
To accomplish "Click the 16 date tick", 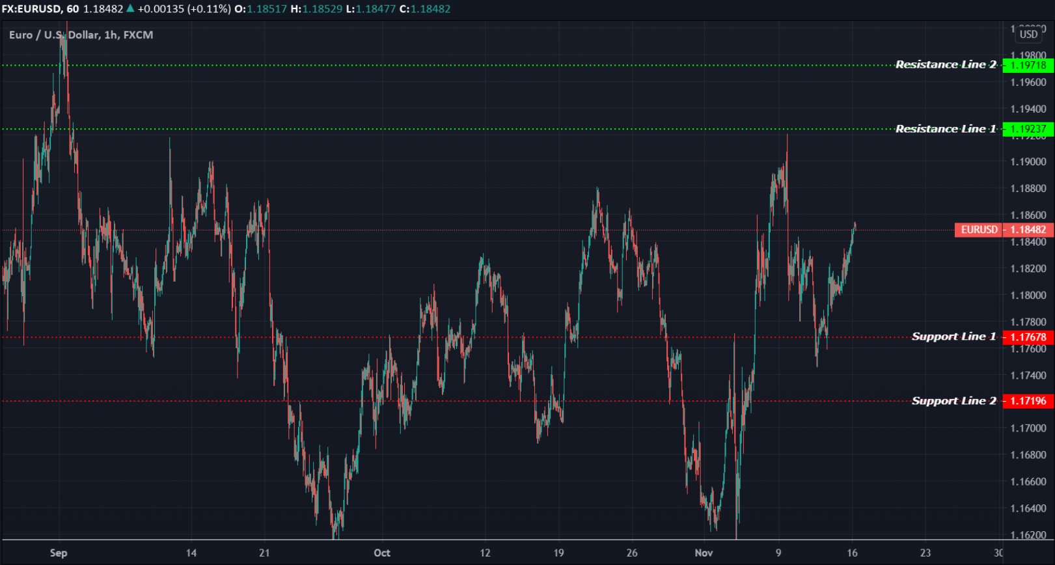I will pos(852,553).
